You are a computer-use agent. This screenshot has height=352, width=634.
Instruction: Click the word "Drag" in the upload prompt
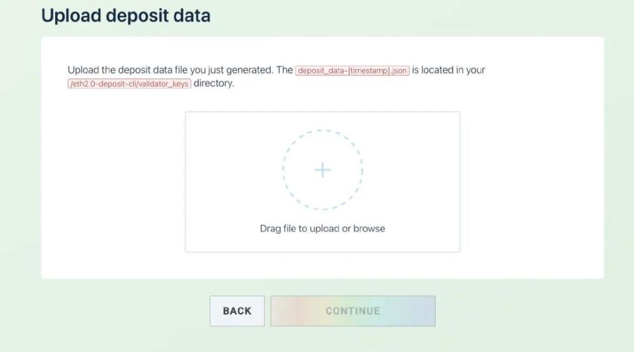[x=270, y=229]
